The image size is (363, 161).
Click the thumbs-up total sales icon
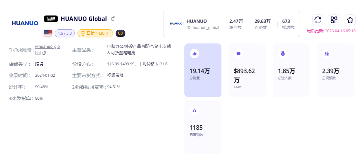[194, 54]
